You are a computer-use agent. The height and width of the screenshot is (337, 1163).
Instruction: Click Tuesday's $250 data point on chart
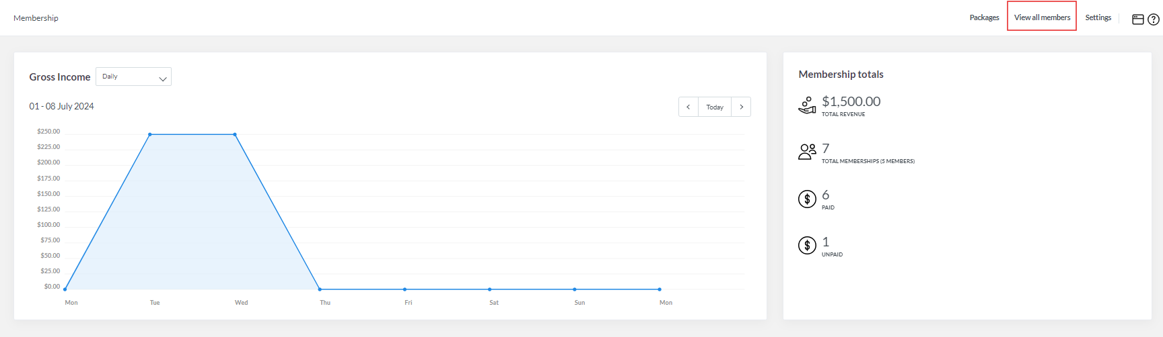tap(150, 134)
